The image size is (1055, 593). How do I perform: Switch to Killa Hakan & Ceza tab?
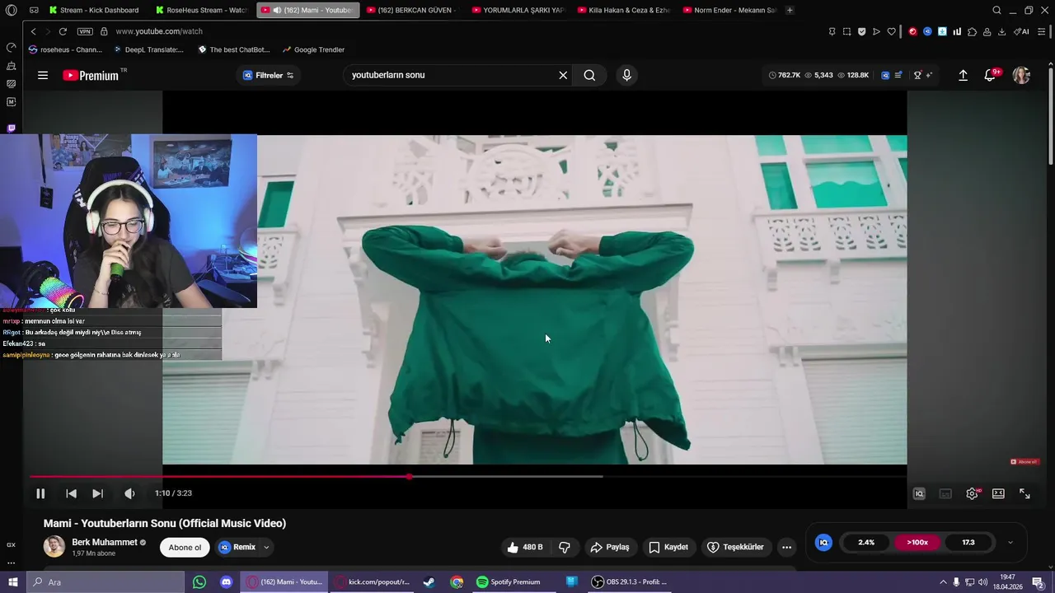623,10
